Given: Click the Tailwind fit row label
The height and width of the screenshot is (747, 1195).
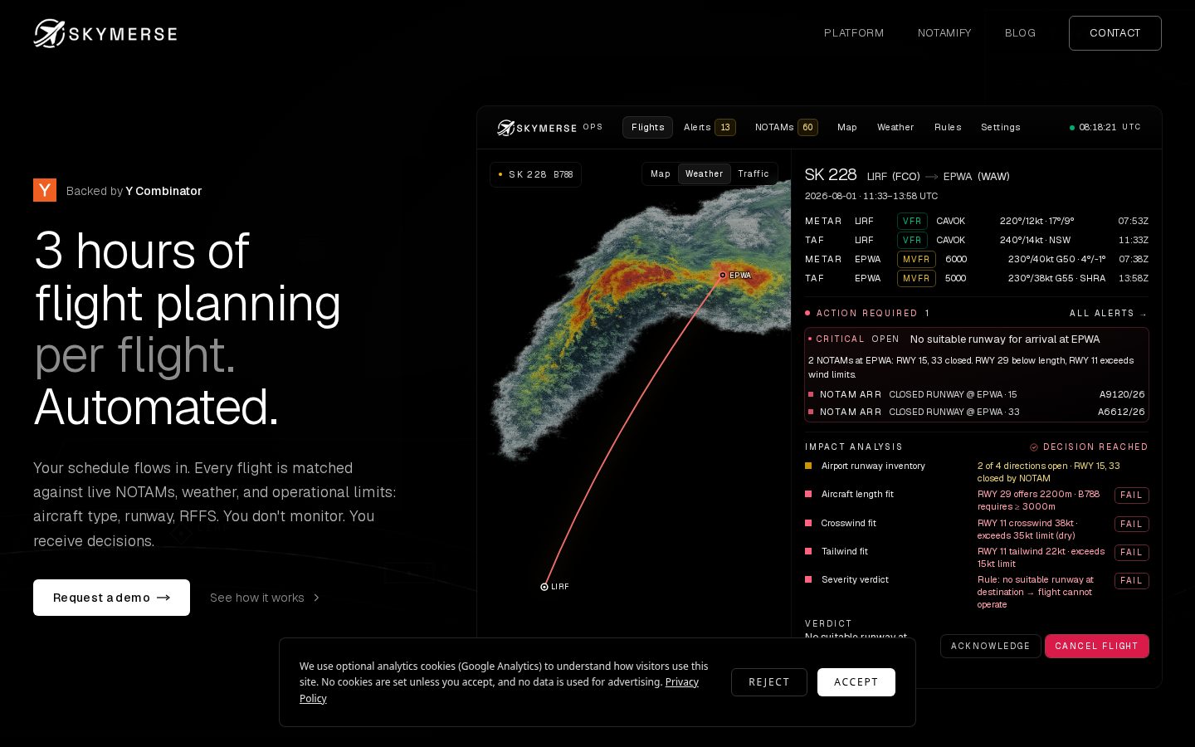Looking at the screenshot, I should tap(845, 551).
